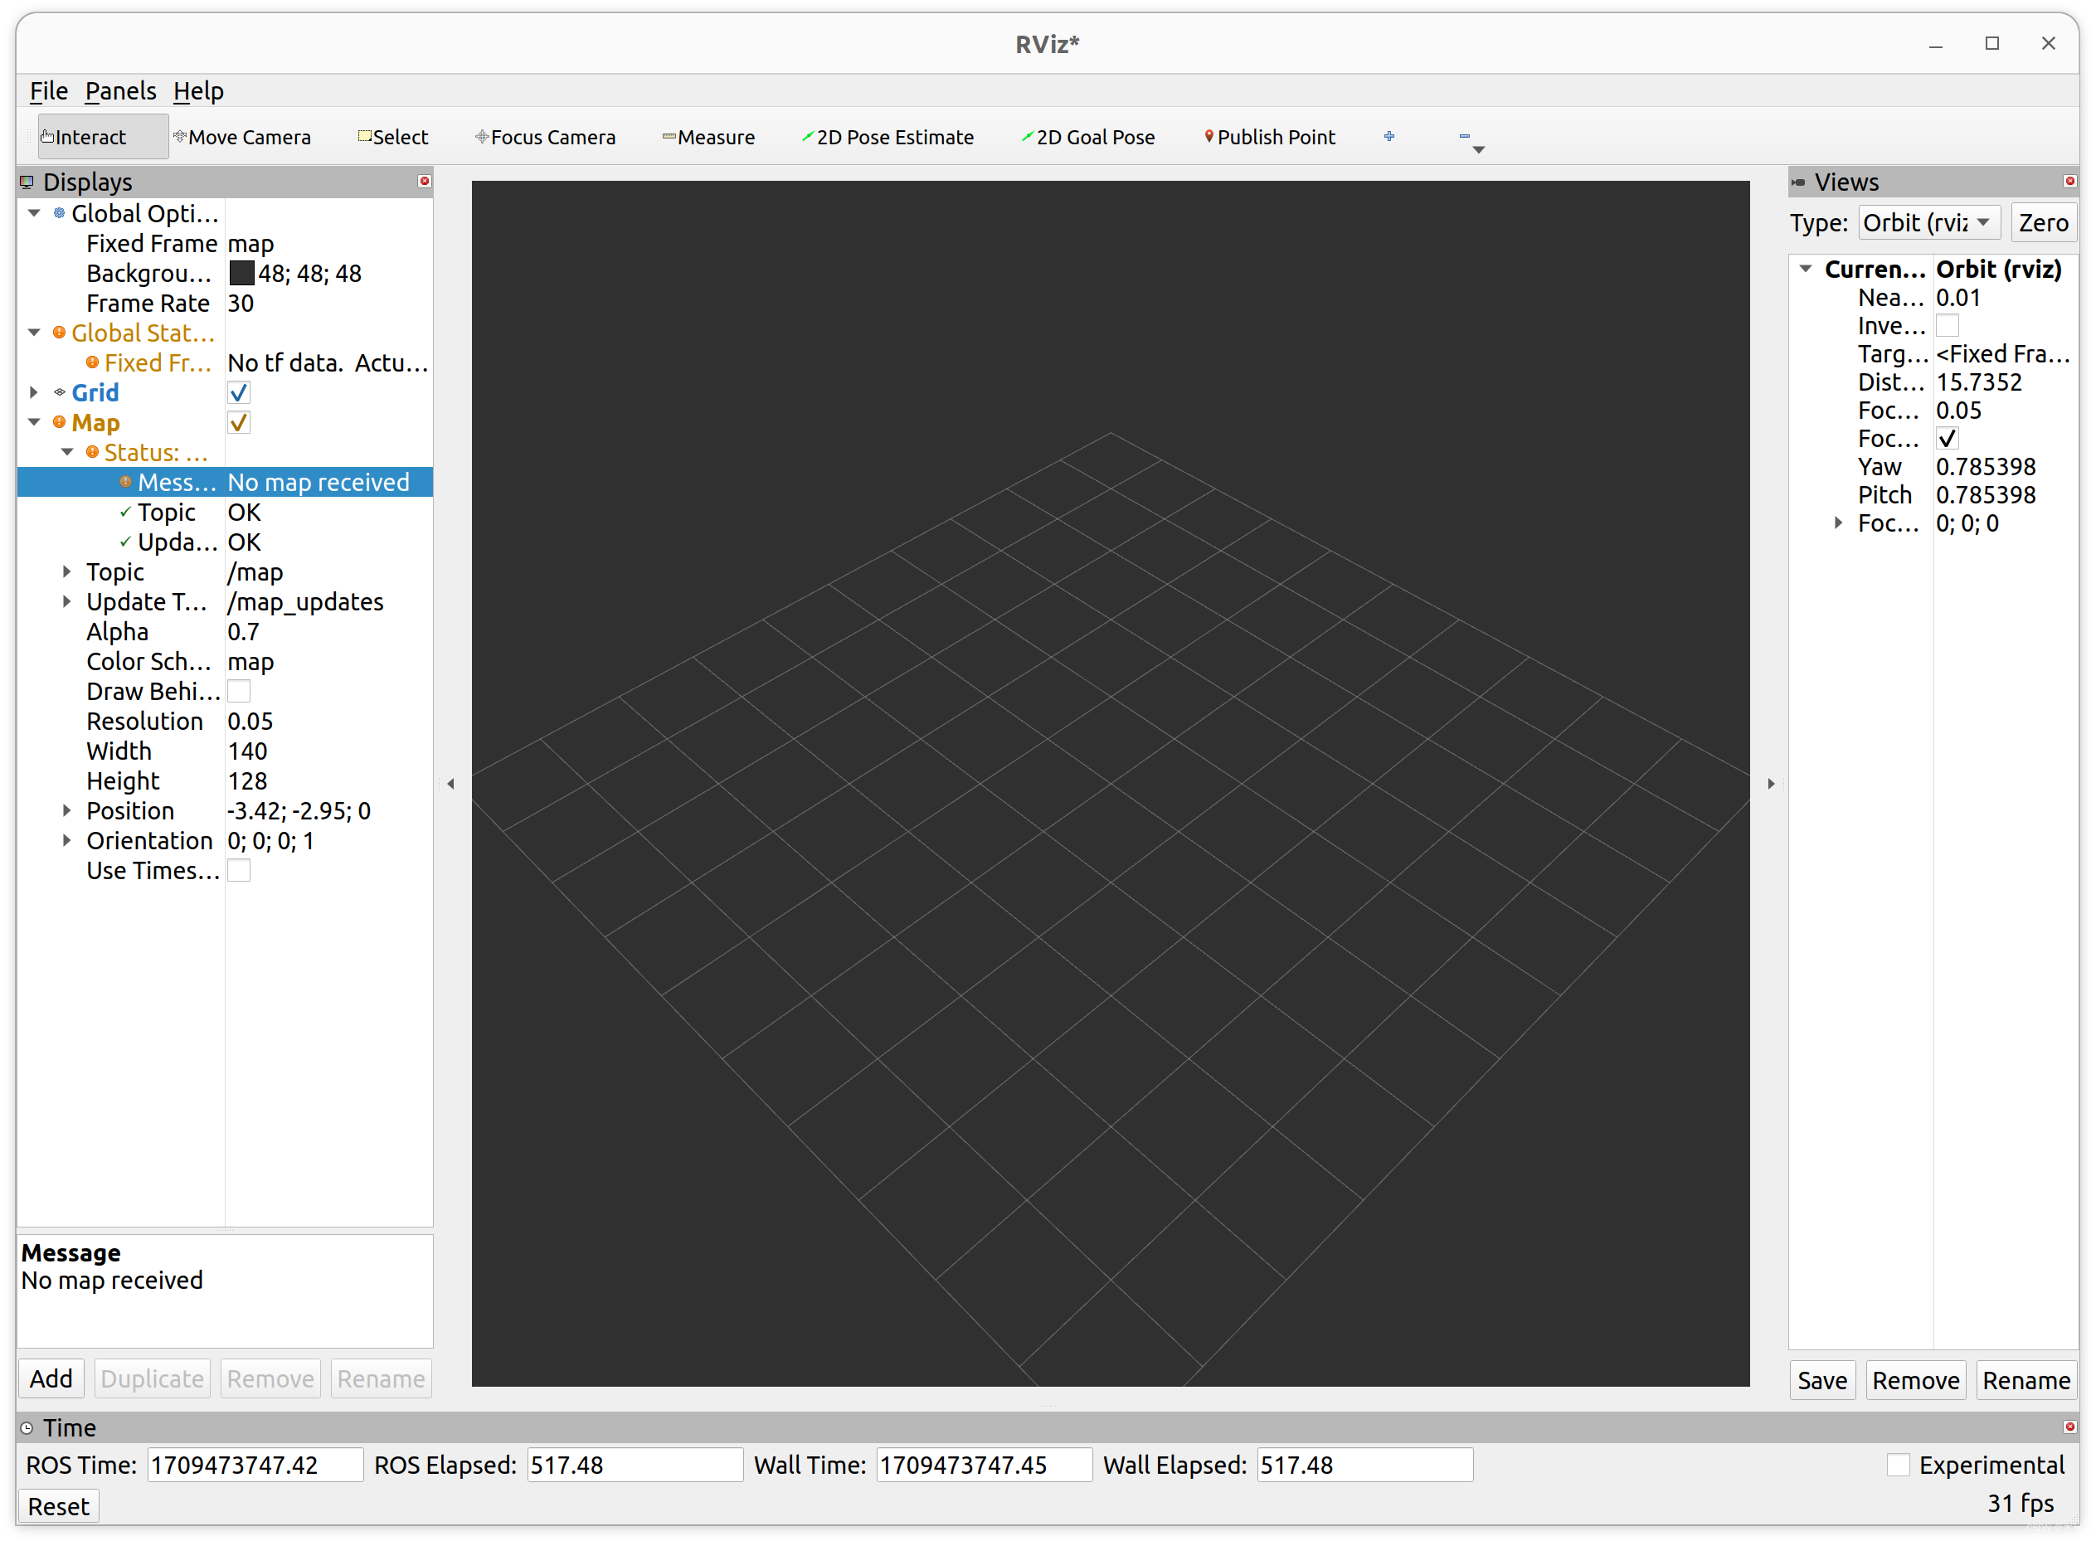Pick the Measure tool

708,137
